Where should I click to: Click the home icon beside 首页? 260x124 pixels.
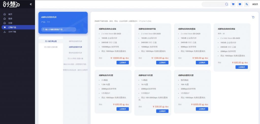[x=5, y=14]
